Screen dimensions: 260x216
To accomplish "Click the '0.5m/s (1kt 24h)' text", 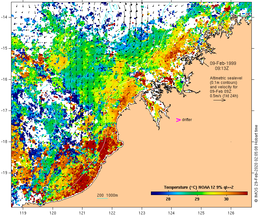I will coord(224,96).
